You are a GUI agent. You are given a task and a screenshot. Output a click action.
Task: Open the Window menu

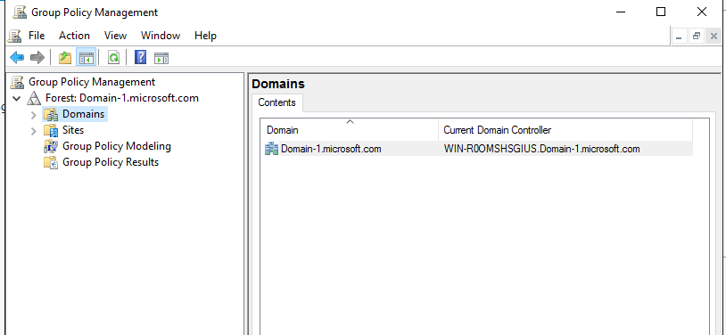161,36
